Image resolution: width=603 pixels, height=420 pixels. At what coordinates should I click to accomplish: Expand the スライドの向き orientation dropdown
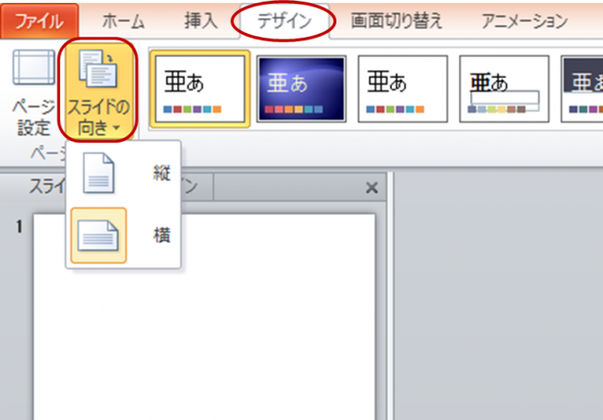click(98, 89)
